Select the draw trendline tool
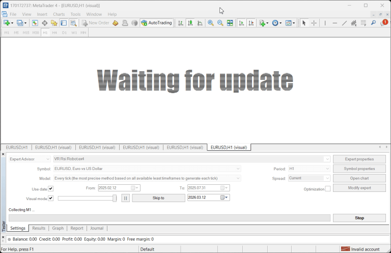 344,23
